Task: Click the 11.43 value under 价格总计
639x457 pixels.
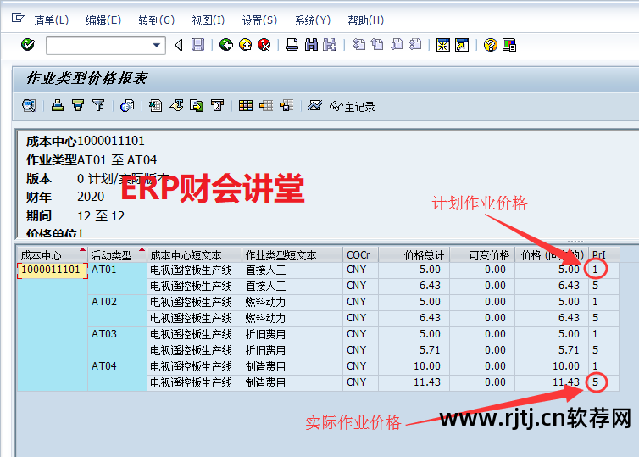Action: coord(427,382)
